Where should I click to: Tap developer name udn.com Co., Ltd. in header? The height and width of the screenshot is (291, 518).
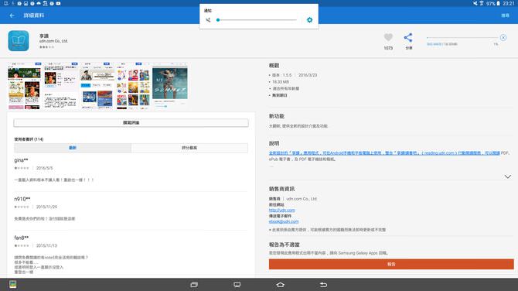[x=53, y=41]
